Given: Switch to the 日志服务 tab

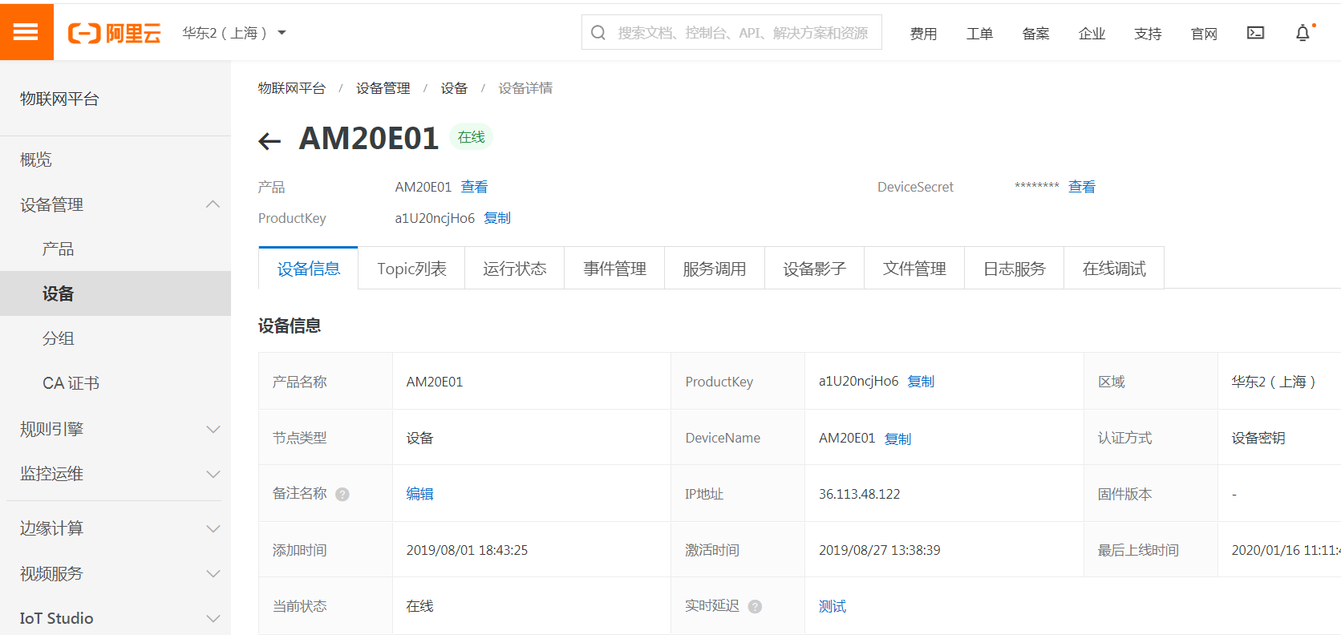Looking at the screenshot, I should pos(1014,269).
